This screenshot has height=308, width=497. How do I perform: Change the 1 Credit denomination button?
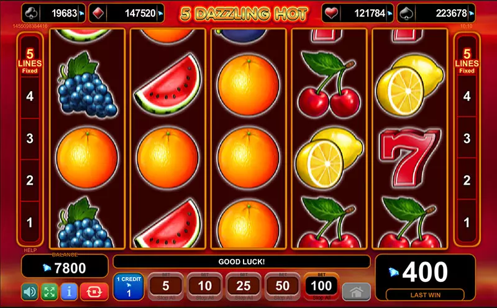coord(129,286)
